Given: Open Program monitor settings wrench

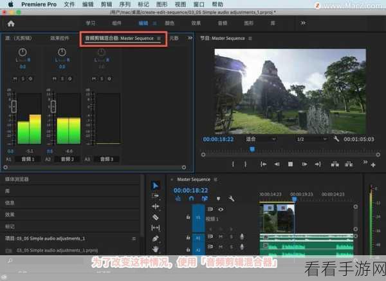Looking at the screenshot, I should 336,139.
